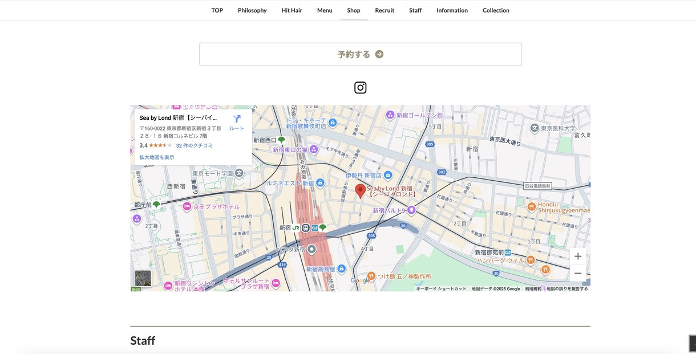The width and height of the screenshot is (696, 354).
Task: Click the ルミネエスト新宿 shopping icon
Action: click(320, 183)
